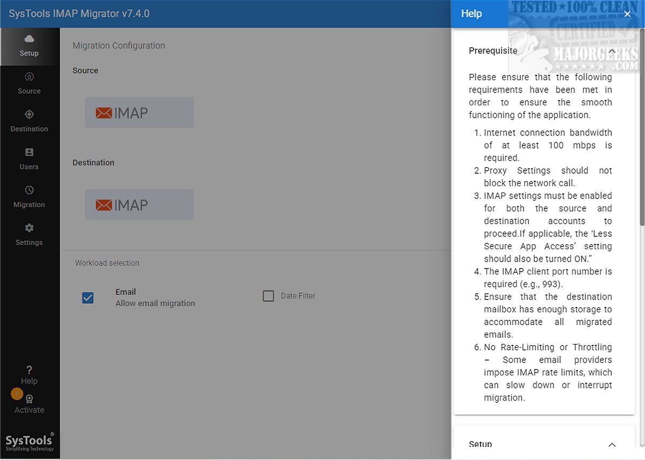The image size is (645, 460).
Task: Click the 'Email' workload label
Action: [126, 292]
